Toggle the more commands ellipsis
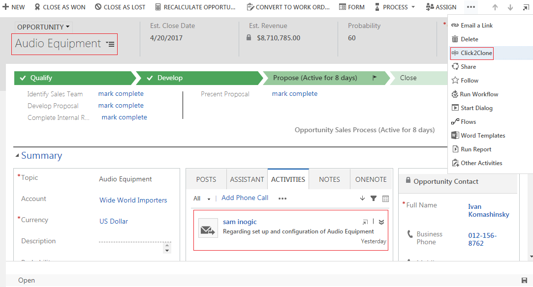Screen dimensions: 533x287 tap(471, 7)
